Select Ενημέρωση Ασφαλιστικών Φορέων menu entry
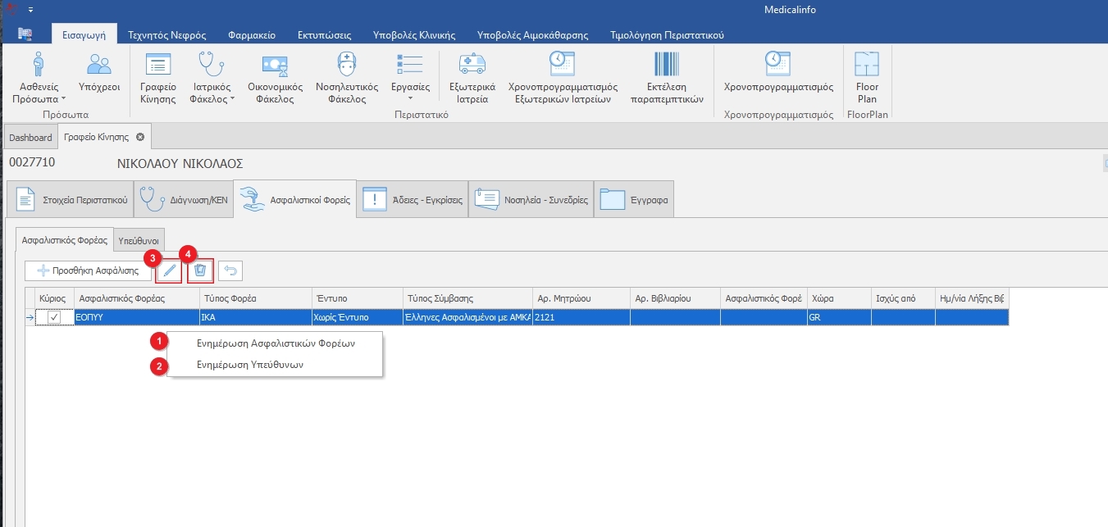Screen dimensions: 1108x527 [x=276, y=343]
